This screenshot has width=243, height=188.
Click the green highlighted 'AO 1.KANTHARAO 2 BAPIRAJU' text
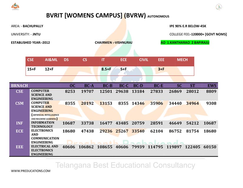[185, 43]
